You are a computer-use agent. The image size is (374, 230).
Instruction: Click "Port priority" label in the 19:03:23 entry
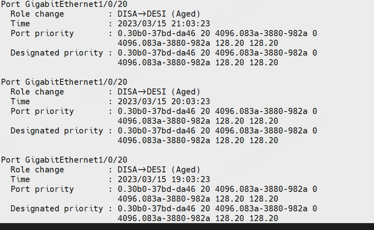(x=42, y=189)
